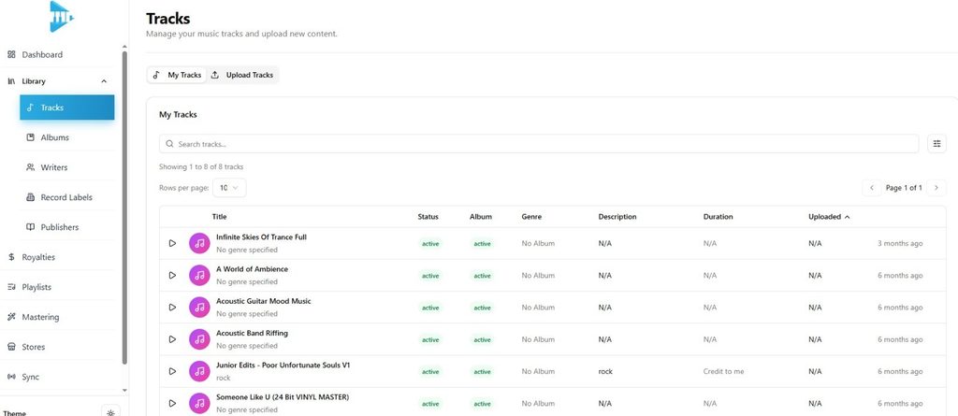Play Someone Like U (24 Bit VINYL MASTER)
Viewport: 958px width, 416px height.
pyautogui.click(x=173, y=403)
